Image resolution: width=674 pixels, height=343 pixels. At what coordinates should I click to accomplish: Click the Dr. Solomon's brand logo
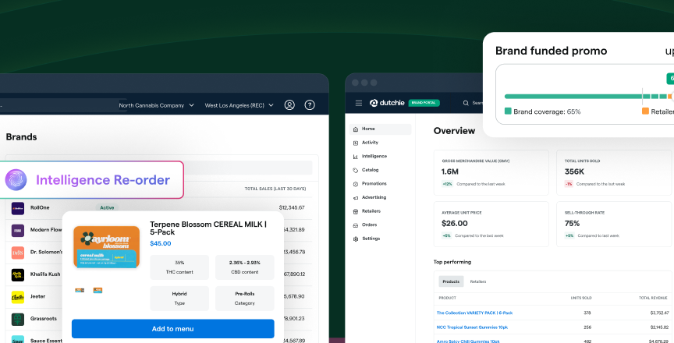18,253
